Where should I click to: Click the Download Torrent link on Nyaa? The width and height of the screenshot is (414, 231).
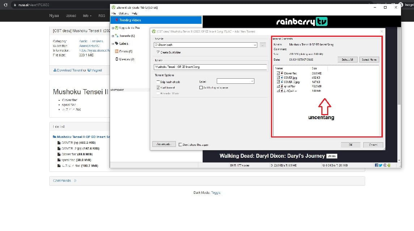[x=68, y=70]
